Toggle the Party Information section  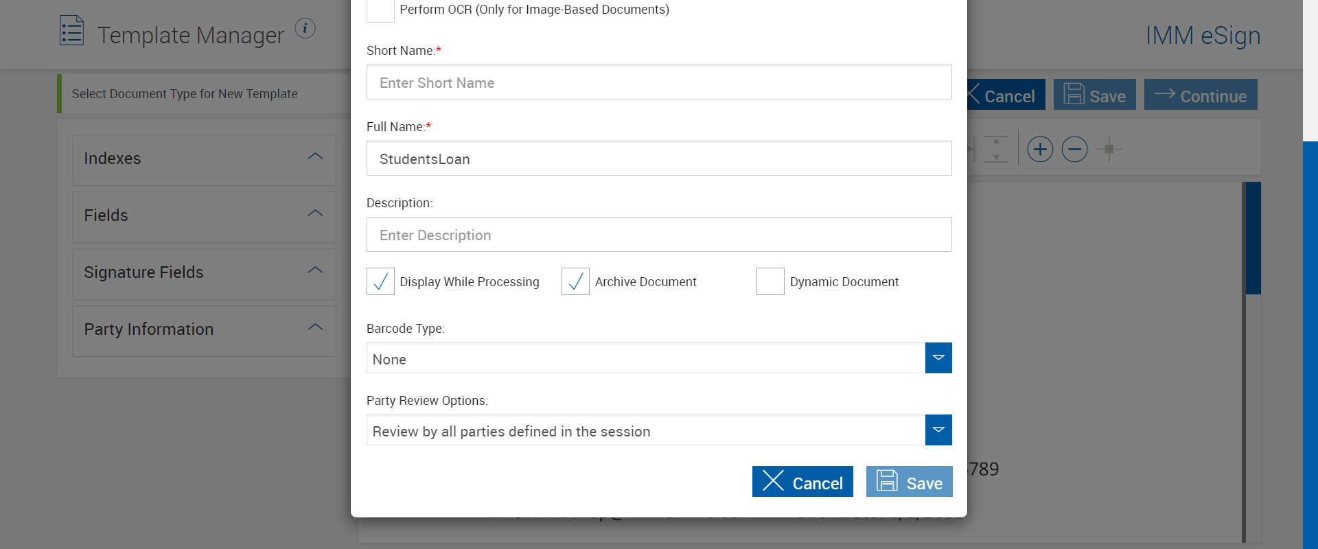pos(205,329)
